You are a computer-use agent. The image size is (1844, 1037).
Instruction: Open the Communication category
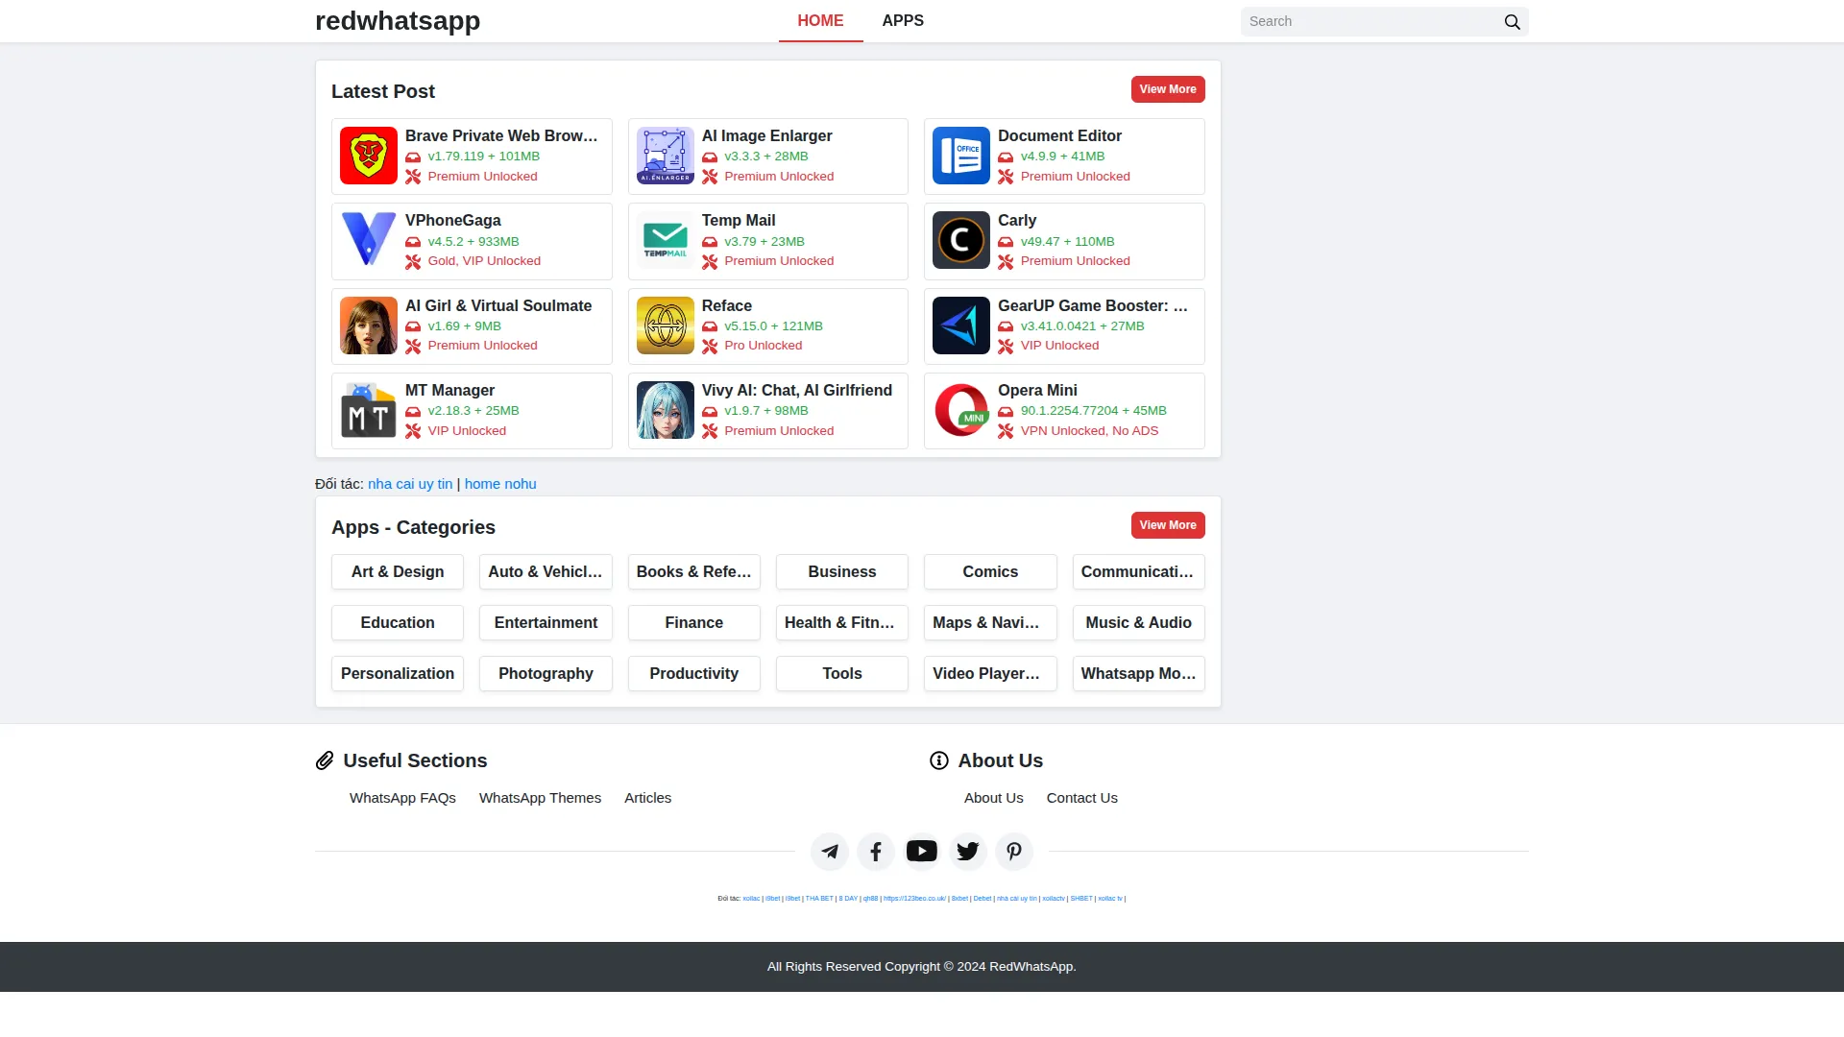pos(1139,571)
